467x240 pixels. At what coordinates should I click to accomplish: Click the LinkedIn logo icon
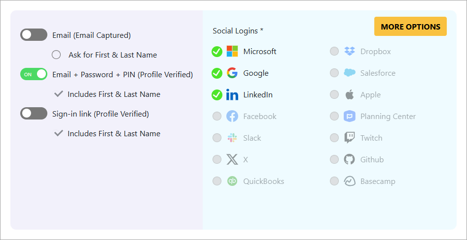pyautogui.click(x=232, y=95)
